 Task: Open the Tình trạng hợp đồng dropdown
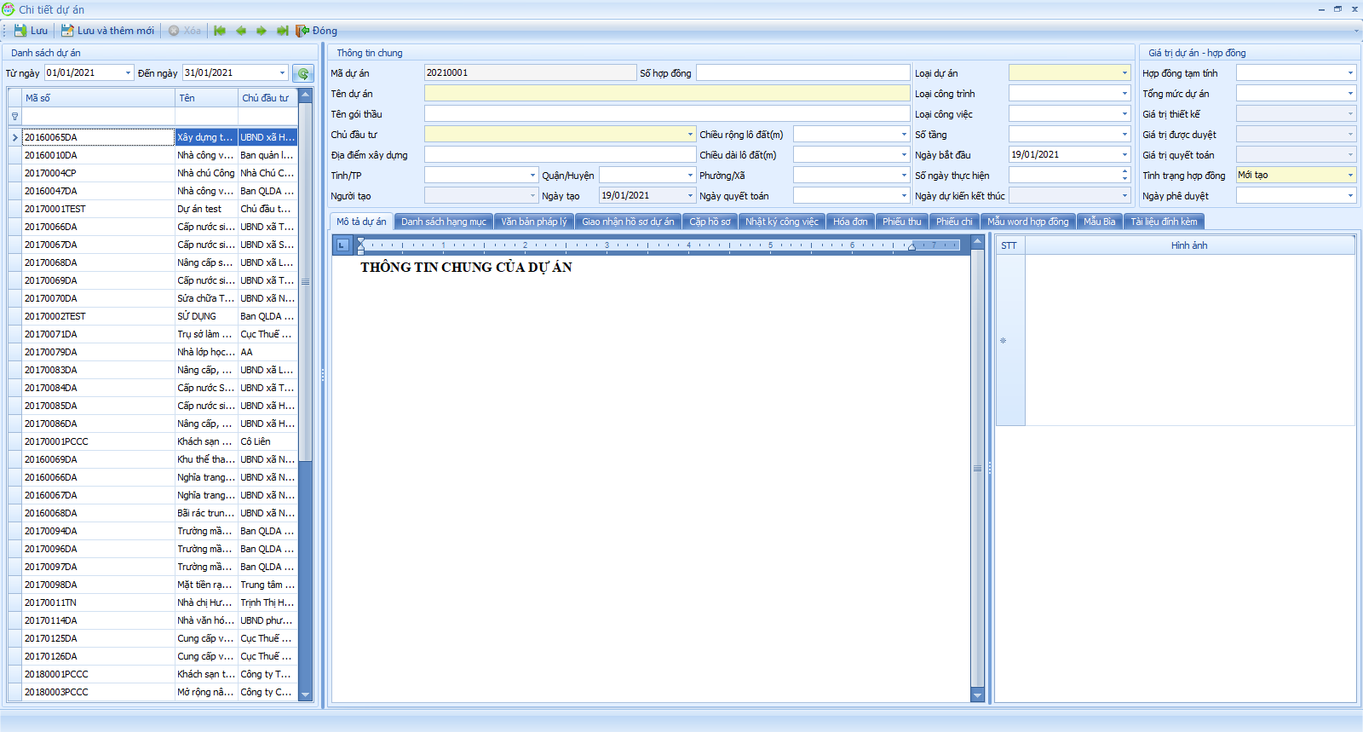1350,176
